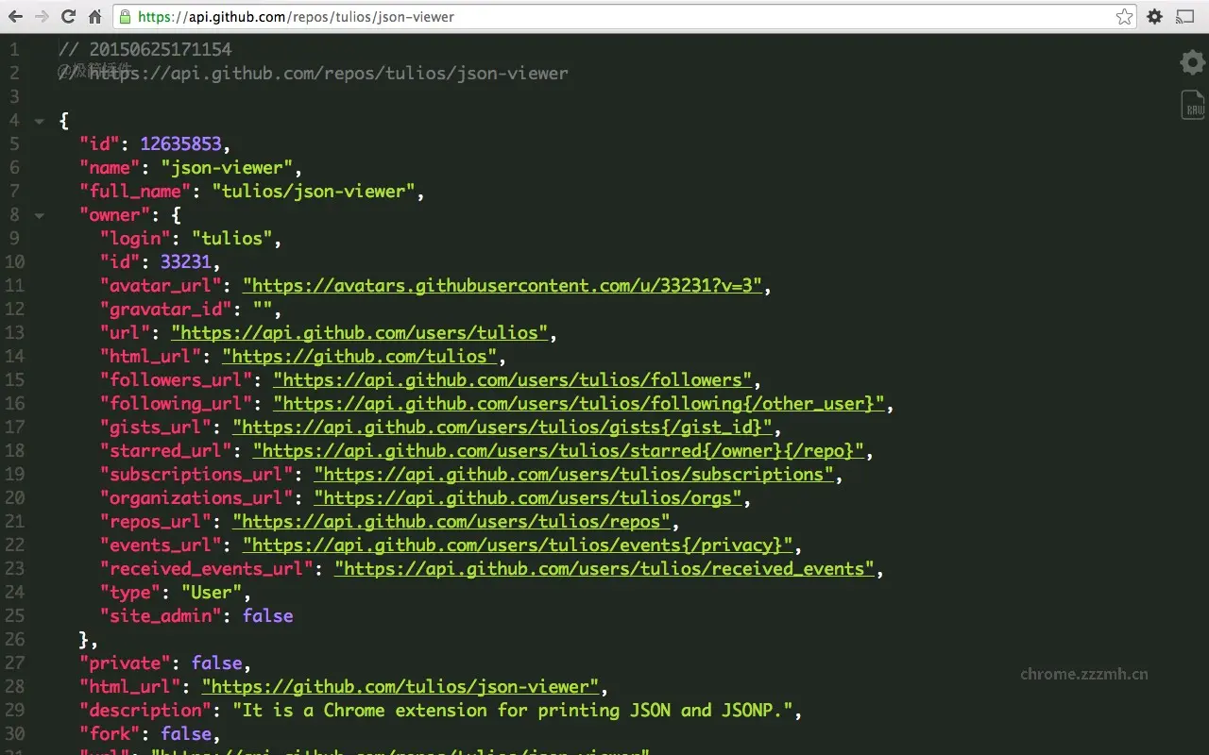Open JSON Viewer options with the gear icon
1209x755 pixels.
pyautogui.click(x=1191, y=62)
